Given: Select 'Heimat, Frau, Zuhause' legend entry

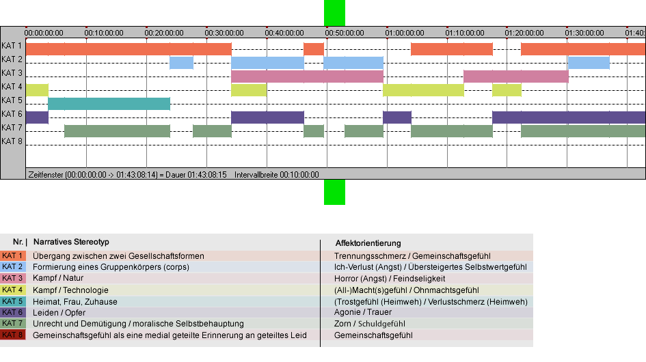Looking at the screenshot, I should coord(75,301).
